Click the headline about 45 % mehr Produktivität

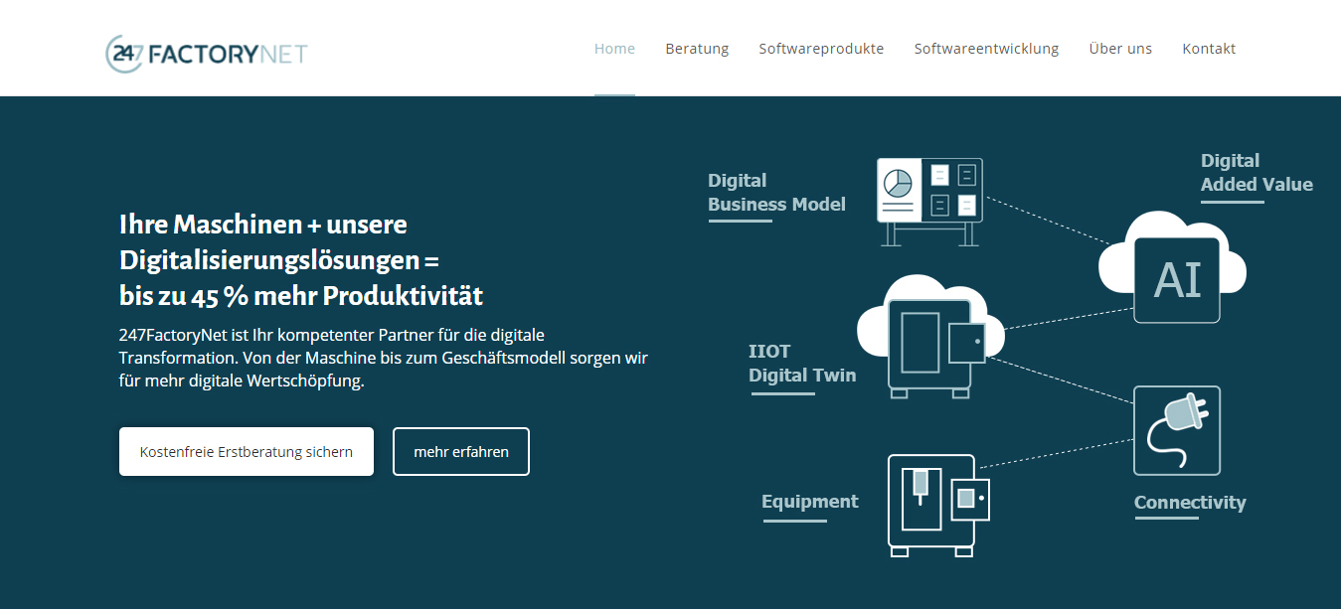(301, 260)
